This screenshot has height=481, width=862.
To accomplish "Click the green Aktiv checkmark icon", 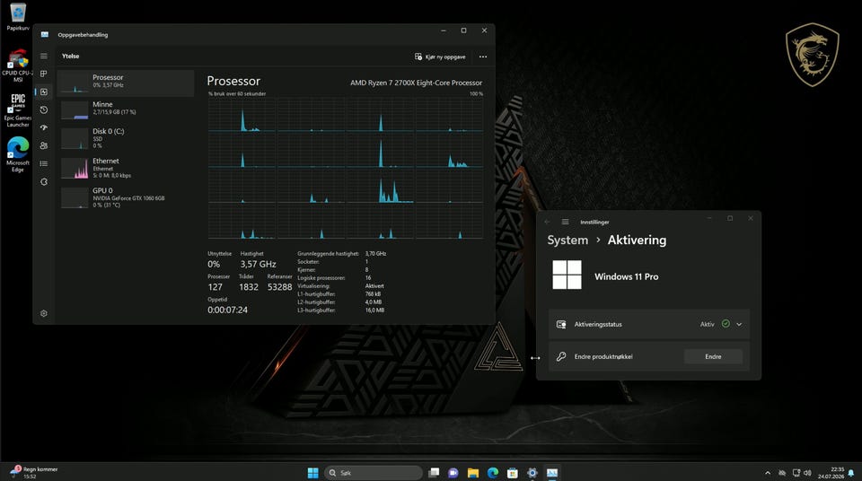I will 726,324.
